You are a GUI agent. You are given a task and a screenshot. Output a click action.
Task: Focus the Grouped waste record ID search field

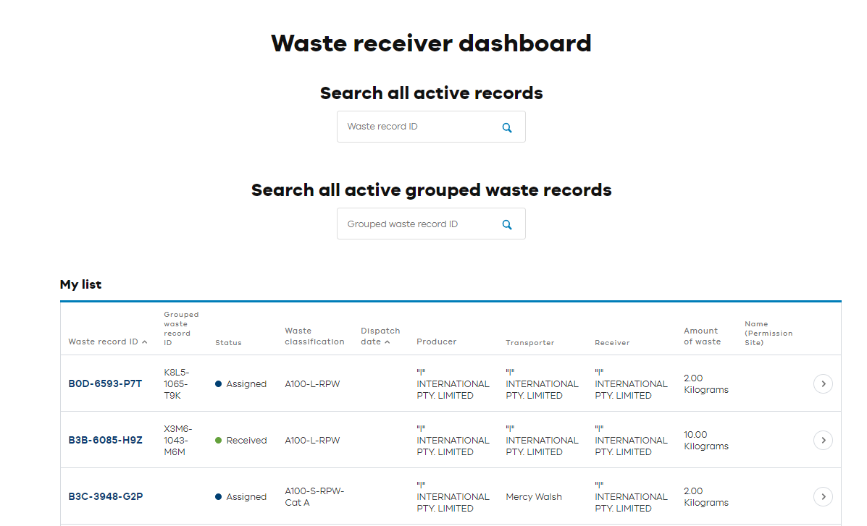431,224
